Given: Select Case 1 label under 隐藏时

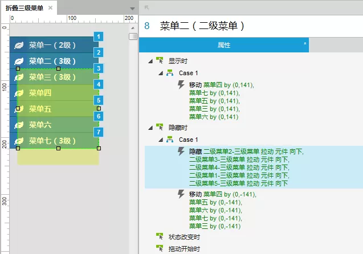Looking at the screenshot, I should click(189, 140).
